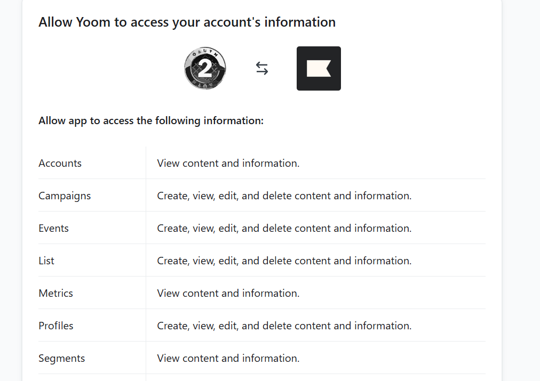The width and height of the screenshot is (540, 381).
Task: Click the Events scope label
Action: [x=53, y=228]
